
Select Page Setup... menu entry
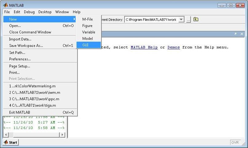pos(40,66)
